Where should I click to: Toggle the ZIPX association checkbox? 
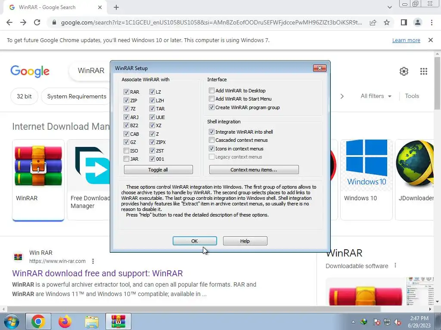click(152, 142)
